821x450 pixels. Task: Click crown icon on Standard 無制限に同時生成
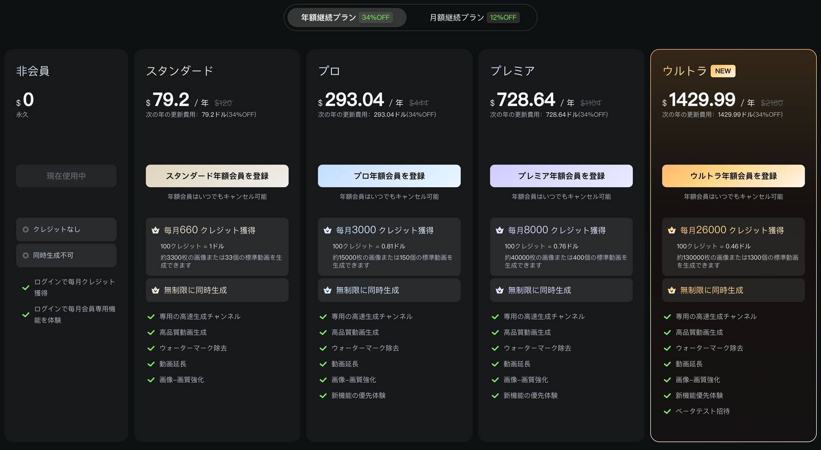155,291
